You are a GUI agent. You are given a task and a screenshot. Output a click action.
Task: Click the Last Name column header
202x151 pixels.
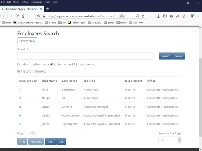[x=69, y=81]
